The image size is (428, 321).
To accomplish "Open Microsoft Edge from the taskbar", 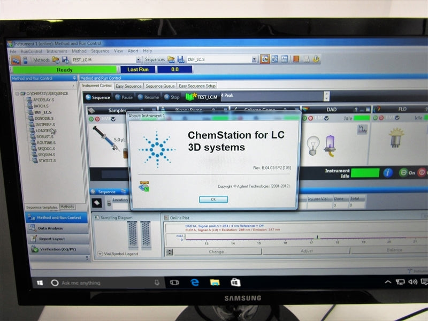I will pos(195,282).
